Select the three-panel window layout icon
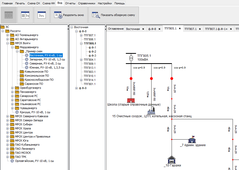This screenshot has height=170, width=239. coord(9,15)
